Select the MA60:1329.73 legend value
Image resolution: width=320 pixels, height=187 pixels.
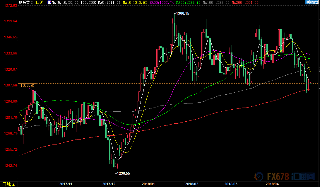click(188, 3)
